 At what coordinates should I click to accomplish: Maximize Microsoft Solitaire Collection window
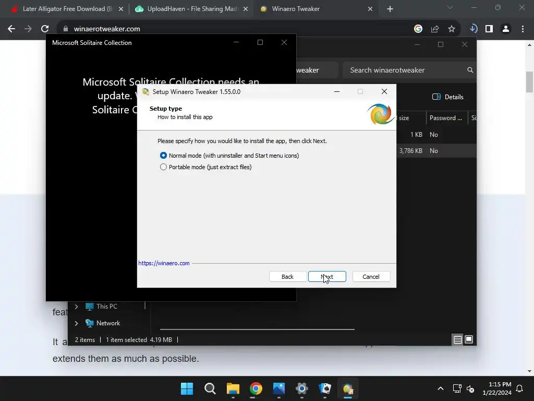point(260,42)
